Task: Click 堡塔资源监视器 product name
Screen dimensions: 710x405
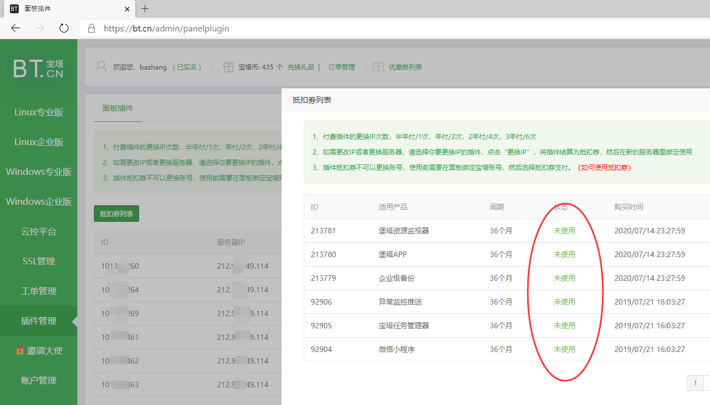Action: coord(404,231)
